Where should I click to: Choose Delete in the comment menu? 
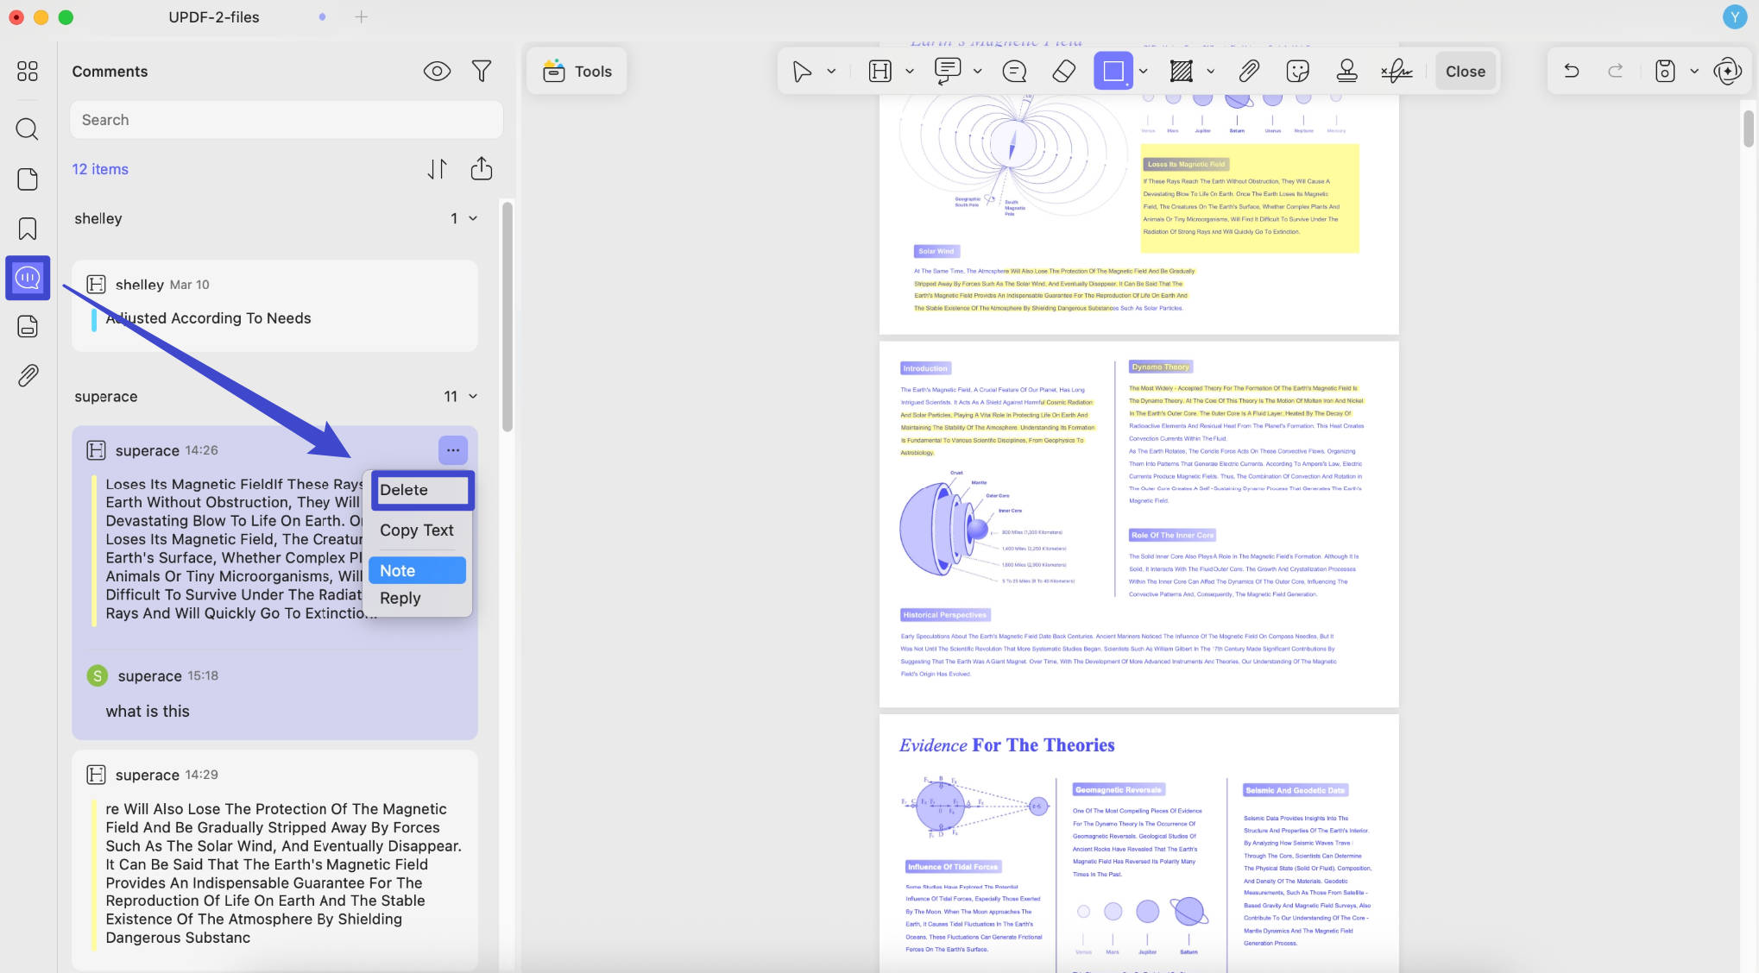click(x=422, y=490)
